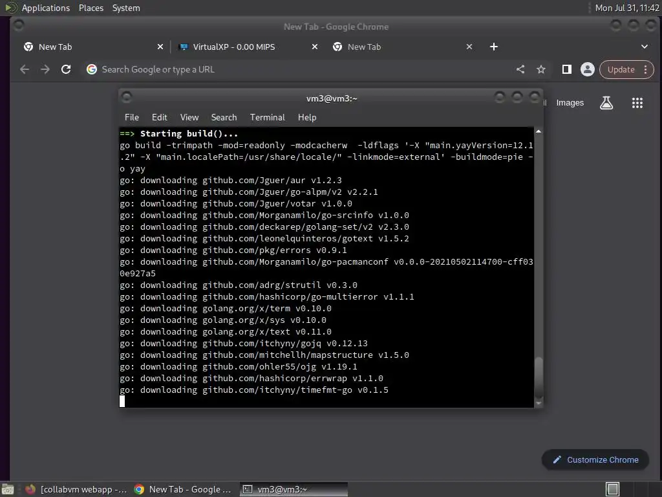This screenshot has width=662, height=497.
Task: Click the line downloading adrg/strutil v0.3.0
Action: [x=238, y=285]
